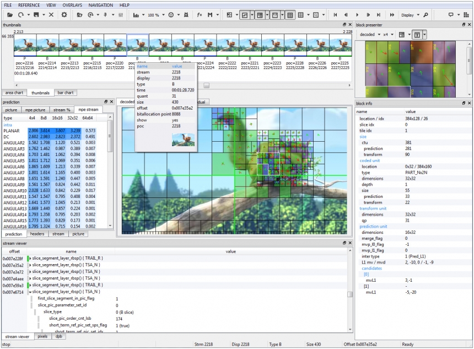Click the magnifier search icon

click(x=425, y=15)
